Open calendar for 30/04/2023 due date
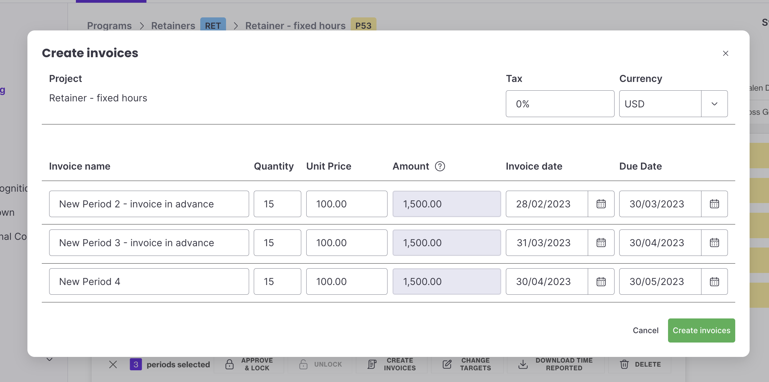This screenshot has width=769, height=382. pyautogui.click(x=714, y=243)
